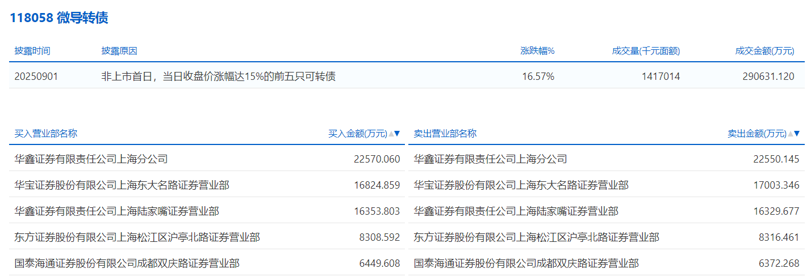
Task: Sort sell amount ascending with up arrow
Action: 790,134
